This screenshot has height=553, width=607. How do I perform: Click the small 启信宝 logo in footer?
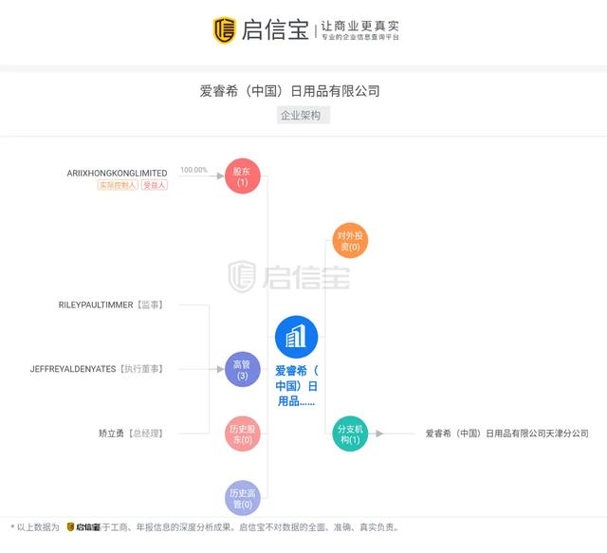pyautogui.click(x=83, y=526)
